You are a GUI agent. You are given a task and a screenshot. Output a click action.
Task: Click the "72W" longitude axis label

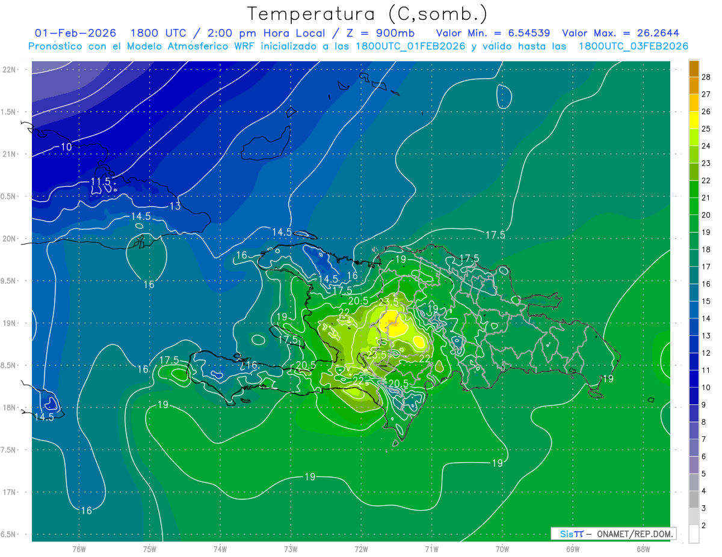[x=362, y=549]
